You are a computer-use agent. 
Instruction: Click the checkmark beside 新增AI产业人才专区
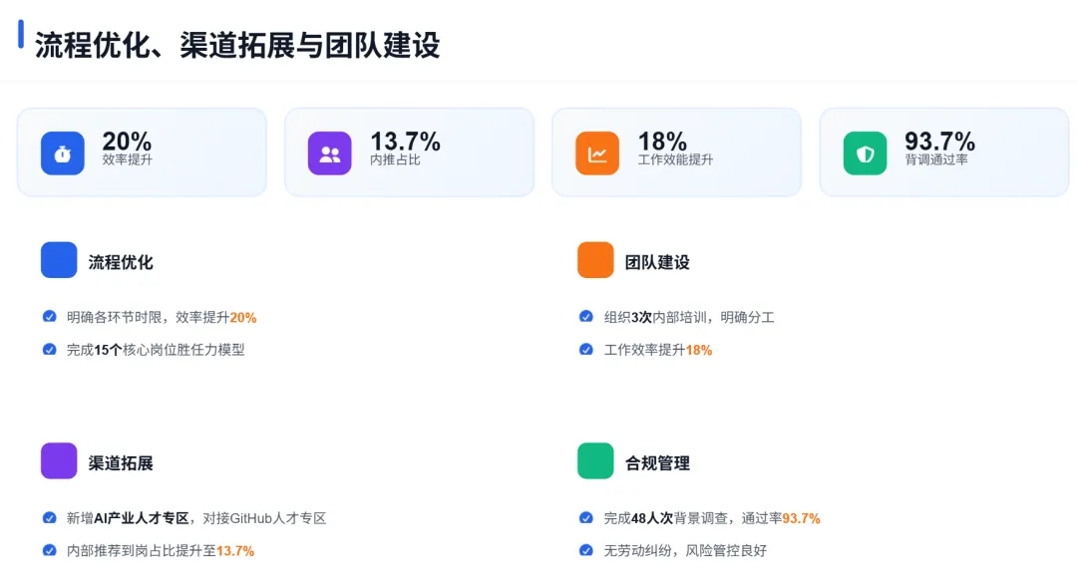click(49, 517)
